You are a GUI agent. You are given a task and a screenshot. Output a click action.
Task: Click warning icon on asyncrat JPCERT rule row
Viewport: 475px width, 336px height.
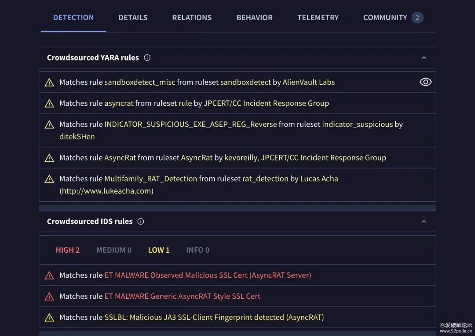tap(49, 104)
